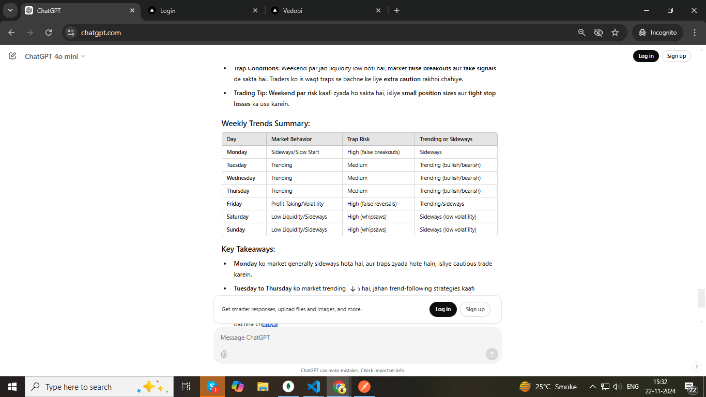Click the network icon in system tray
This screenshot has width=706, height=397.
click(x=605, y=387)
